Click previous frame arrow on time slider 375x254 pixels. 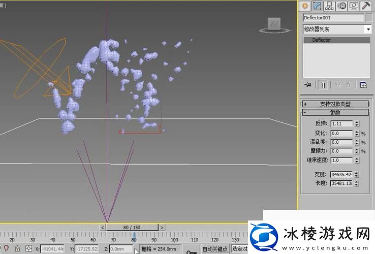click(x=103, y=227)
